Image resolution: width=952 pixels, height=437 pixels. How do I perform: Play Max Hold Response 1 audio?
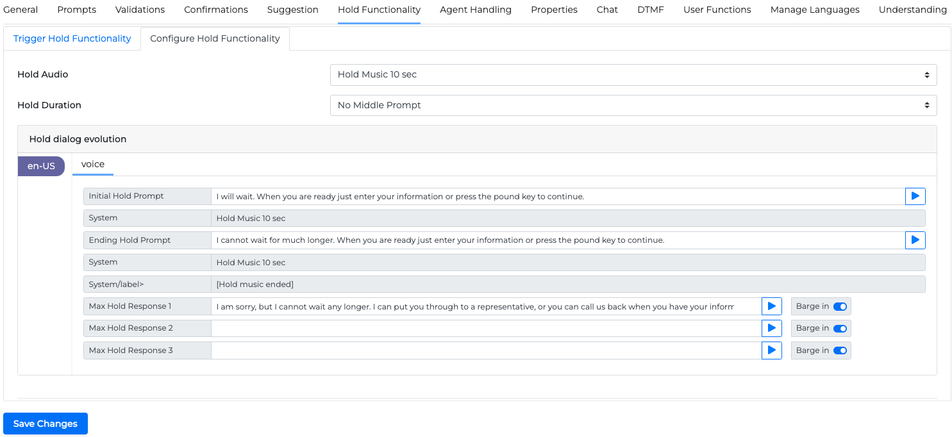click(771, 306)
